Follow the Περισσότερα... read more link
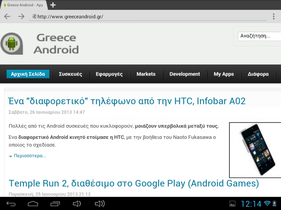 coord(30,156)
